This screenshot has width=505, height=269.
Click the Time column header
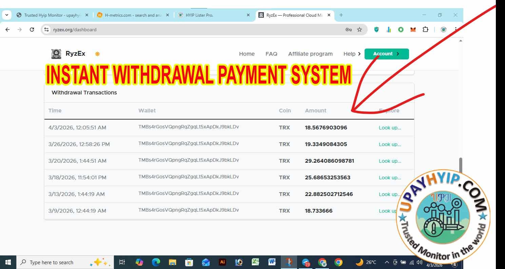(x=55, y=110)
